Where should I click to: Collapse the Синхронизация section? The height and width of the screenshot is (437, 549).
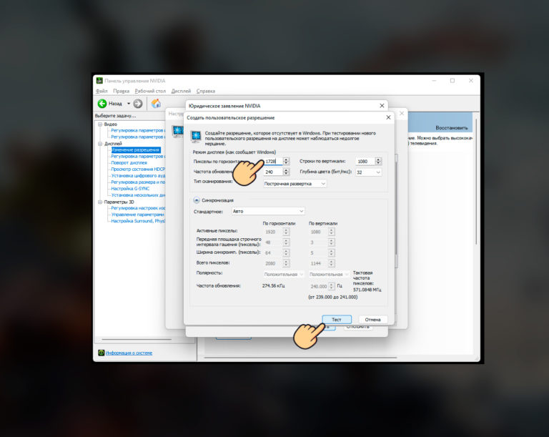[197, 200]
